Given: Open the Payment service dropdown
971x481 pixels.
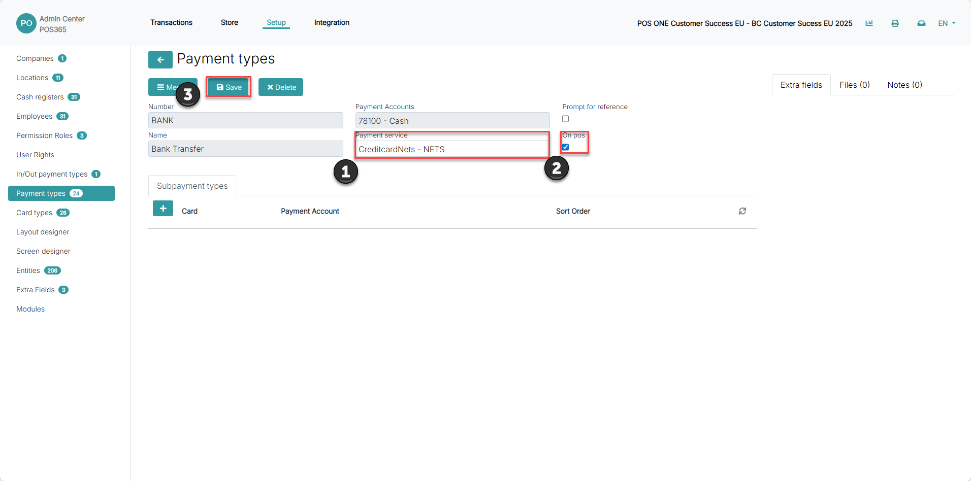Looking at the screenshot, I should [x=452, y=149].
